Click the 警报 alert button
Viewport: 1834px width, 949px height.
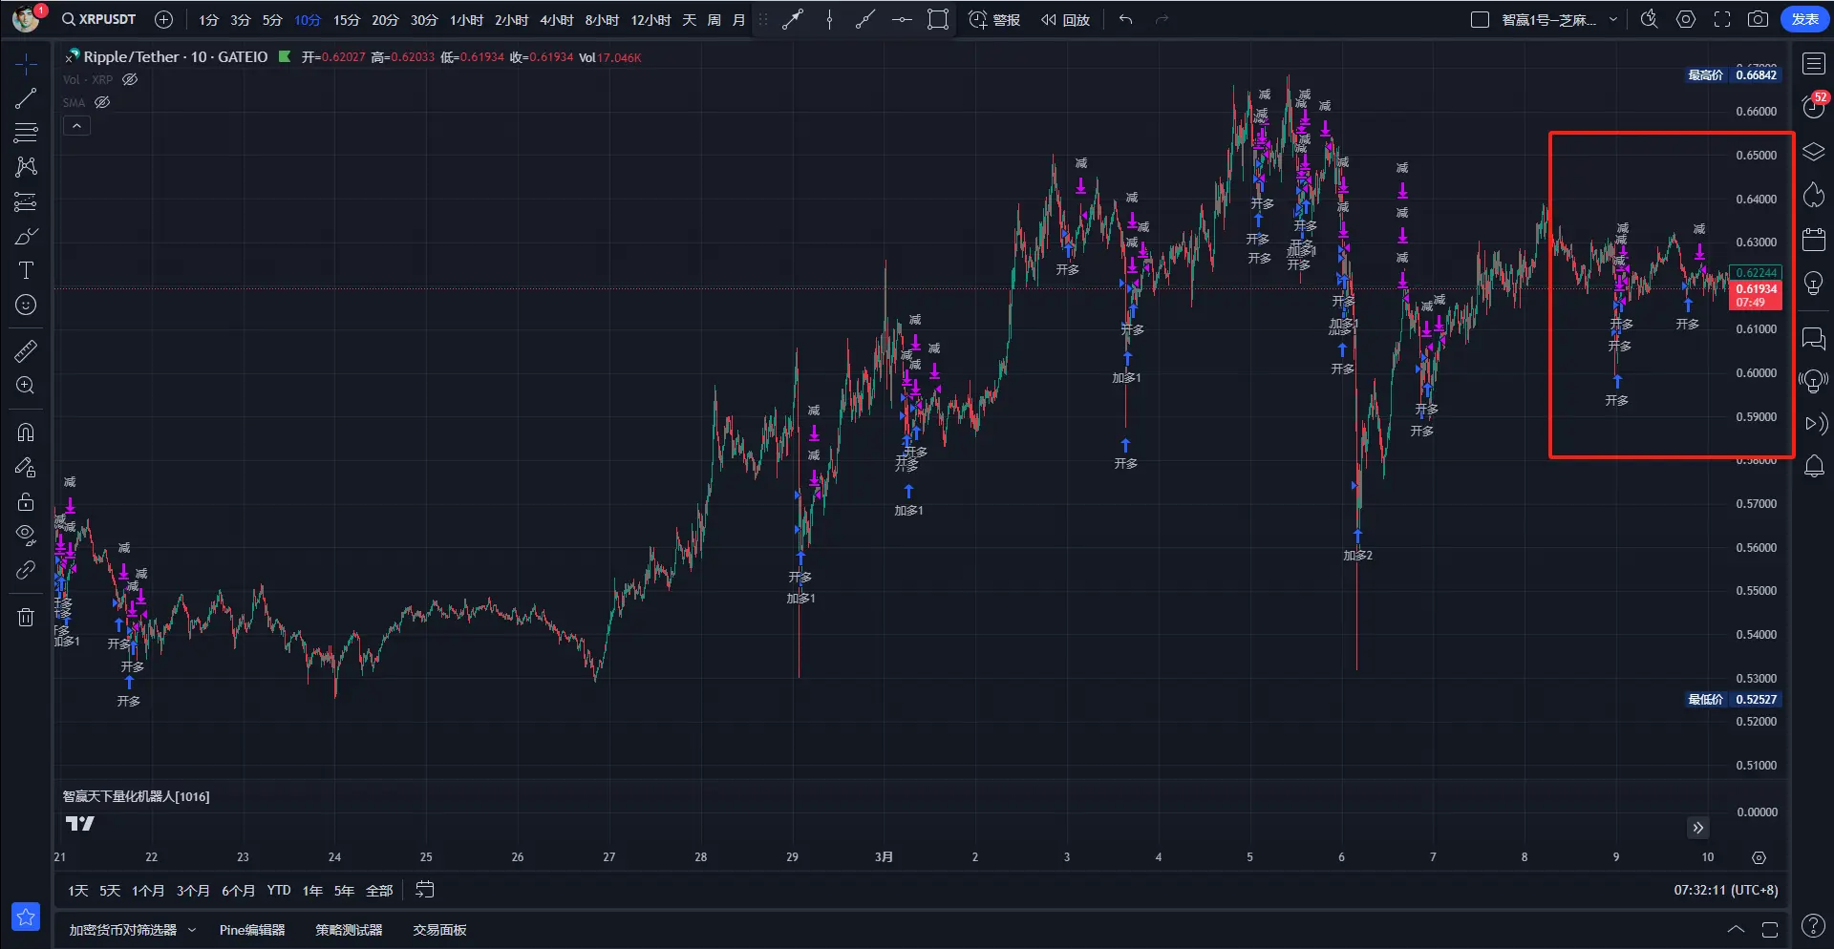coord(994,20)
